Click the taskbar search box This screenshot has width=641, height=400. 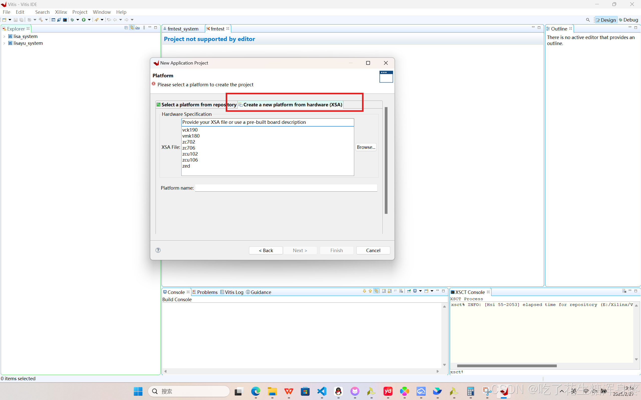189,391
